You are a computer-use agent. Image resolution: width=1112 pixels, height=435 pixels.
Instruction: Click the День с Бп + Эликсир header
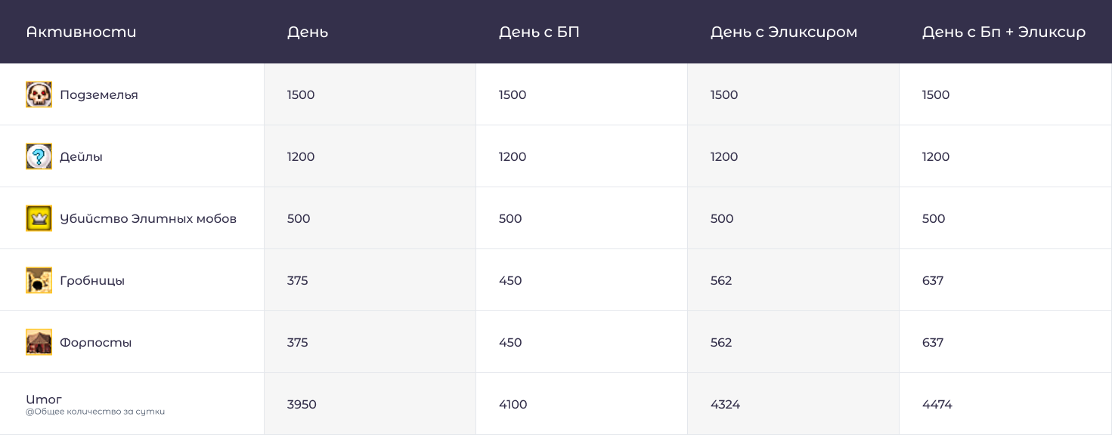pyautogui.click(x=1004, y=32)
